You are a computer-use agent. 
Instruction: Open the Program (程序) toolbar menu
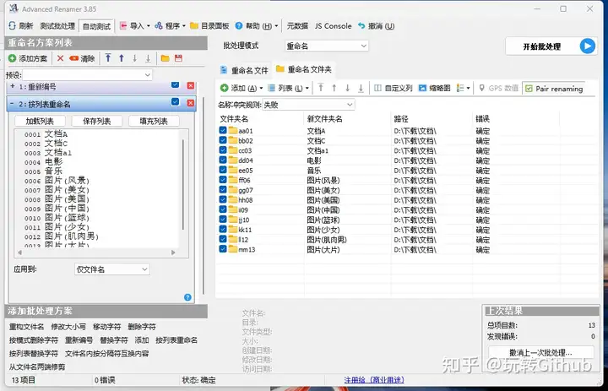(x=170, y=26)
